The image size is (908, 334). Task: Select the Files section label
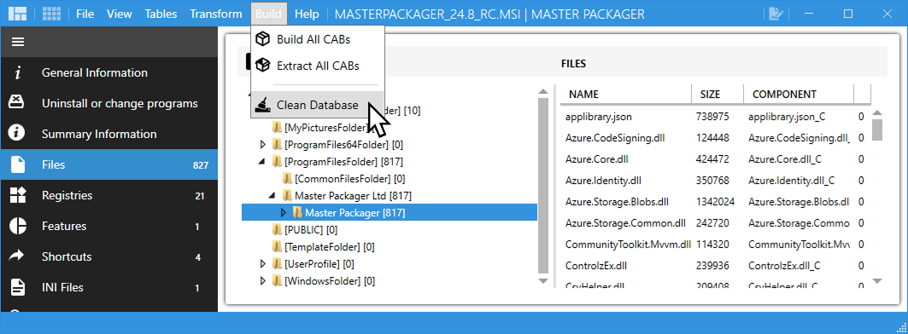[53, 164]
